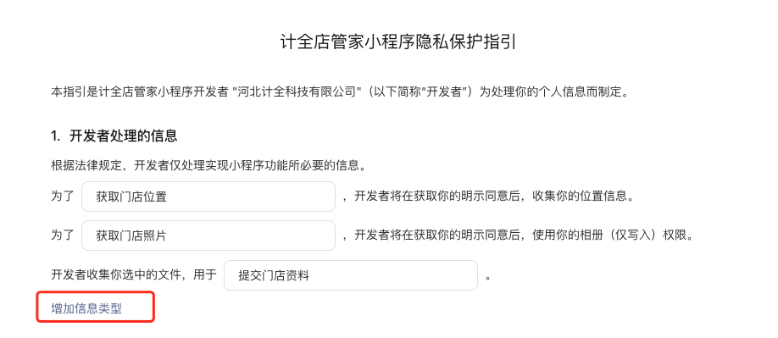Click the 本指引是计全店管家 intro paragraph

[340, 91]
